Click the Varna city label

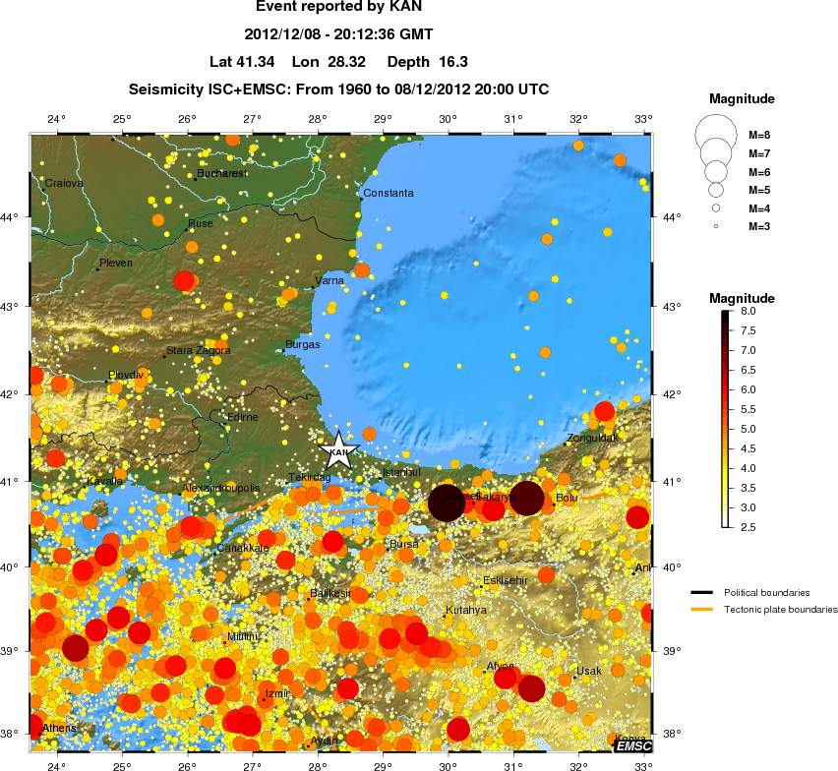coord(329,280)
